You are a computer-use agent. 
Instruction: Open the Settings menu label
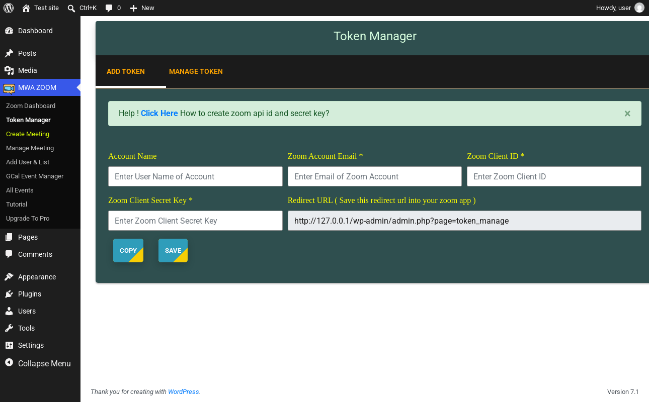tap(31, 345)
